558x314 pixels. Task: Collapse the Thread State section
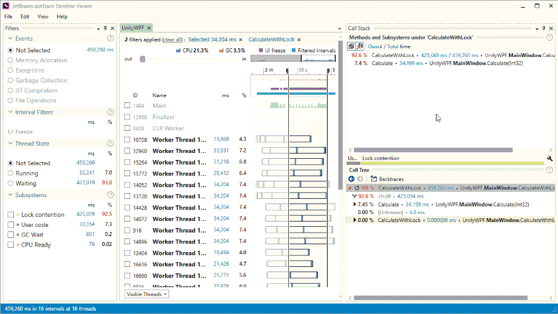11,144
